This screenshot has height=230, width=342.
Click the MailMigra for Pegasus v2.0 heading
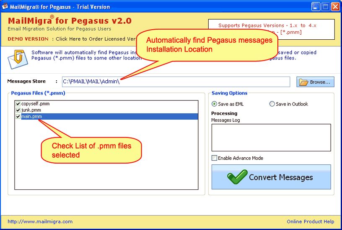coord(70,20)
